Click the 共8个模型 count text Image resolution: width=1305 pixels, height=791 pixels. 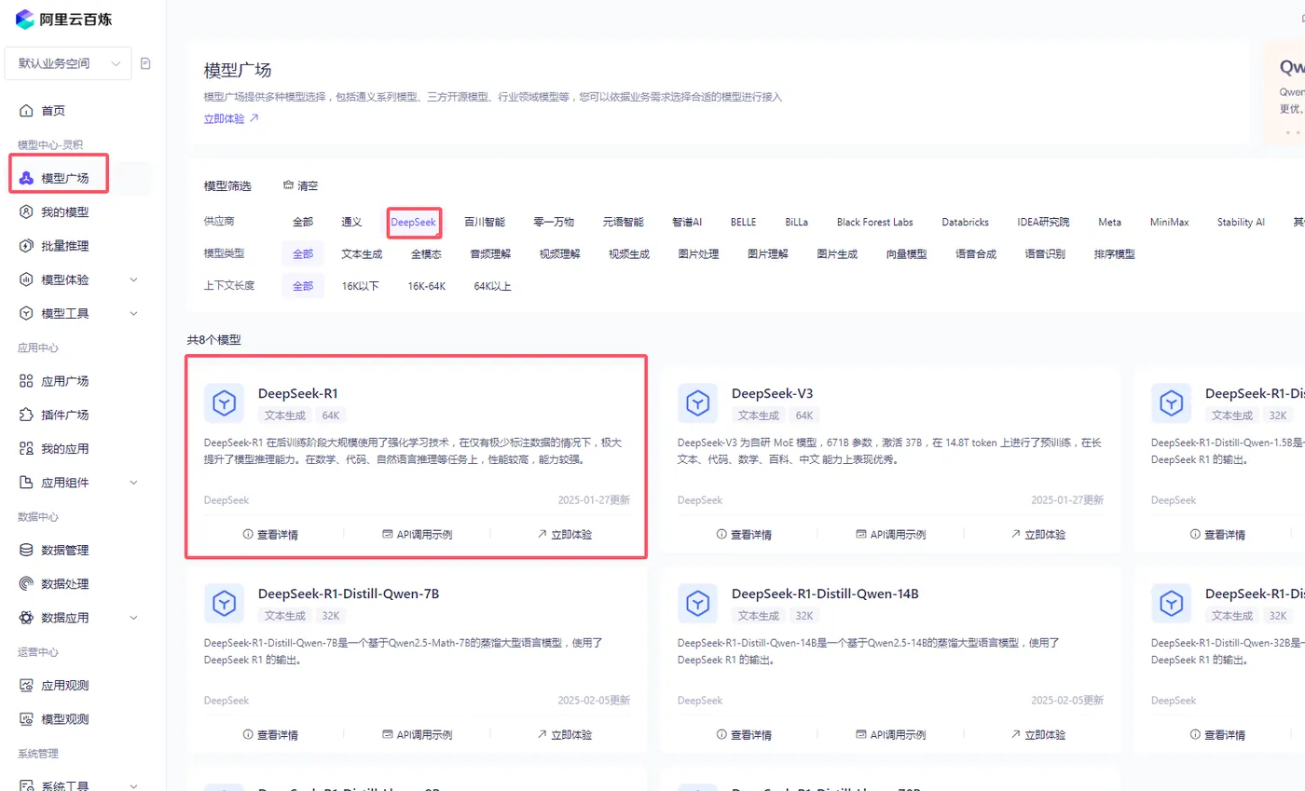click(x=214, y=340)
